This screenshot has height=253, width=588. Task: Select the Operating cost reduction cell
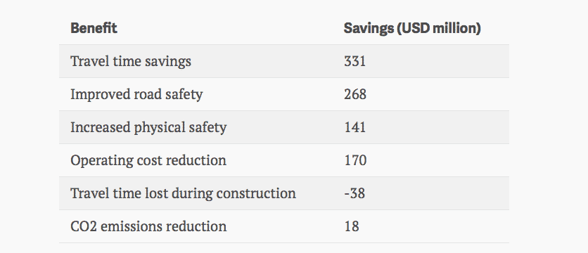148,160
